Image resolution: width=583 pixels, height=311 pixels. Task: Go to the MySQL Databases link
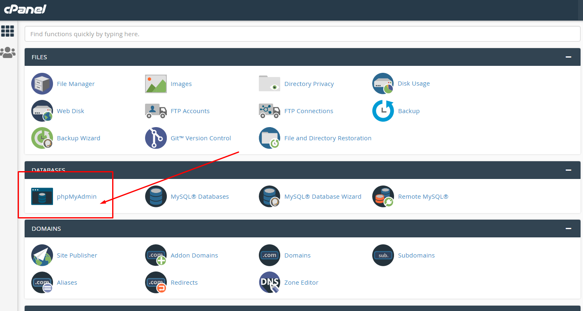(x=200, y=197)
